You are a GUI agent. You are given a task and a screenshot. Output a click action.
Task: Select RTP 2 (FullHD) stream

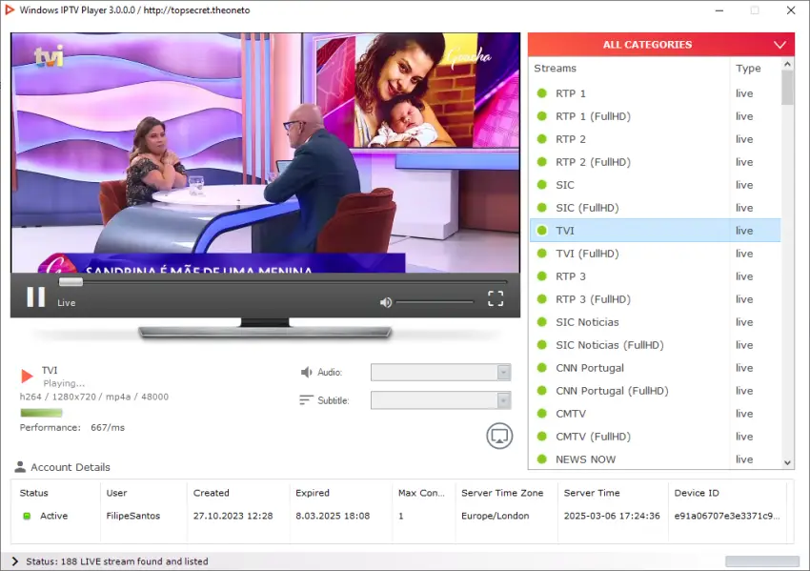[x=655, y=162]
